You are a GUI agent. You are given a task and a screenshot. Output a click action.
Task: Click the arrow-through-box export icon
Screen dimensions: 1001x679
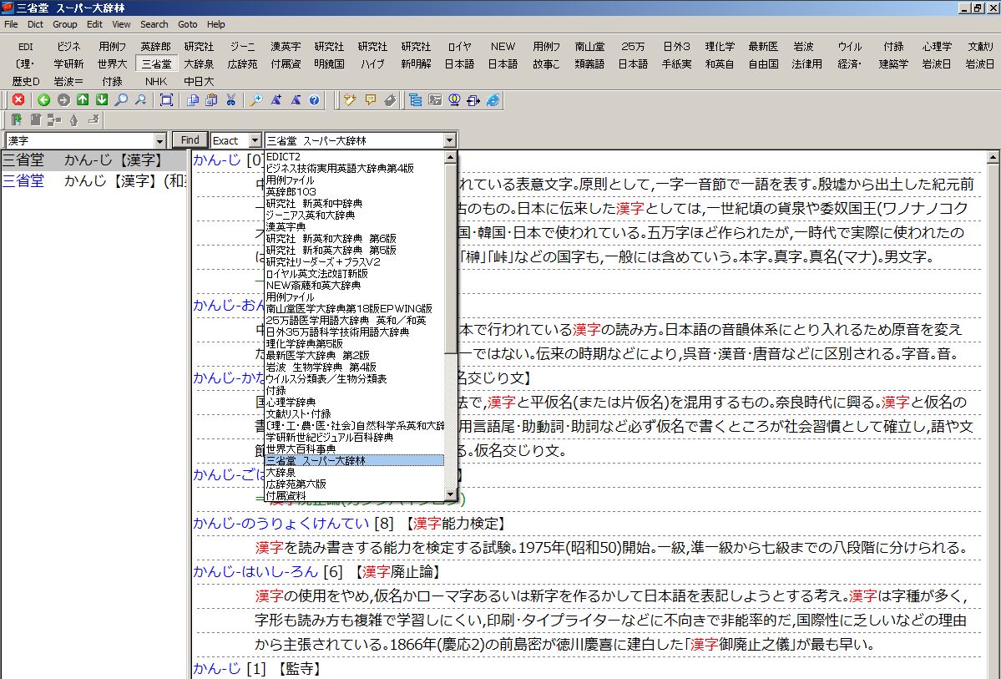[x=473, y=99]
